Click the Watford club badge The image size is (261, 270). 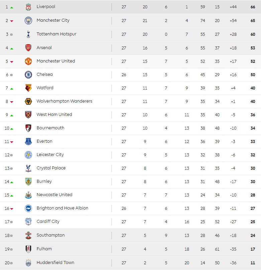coord(28,88)
